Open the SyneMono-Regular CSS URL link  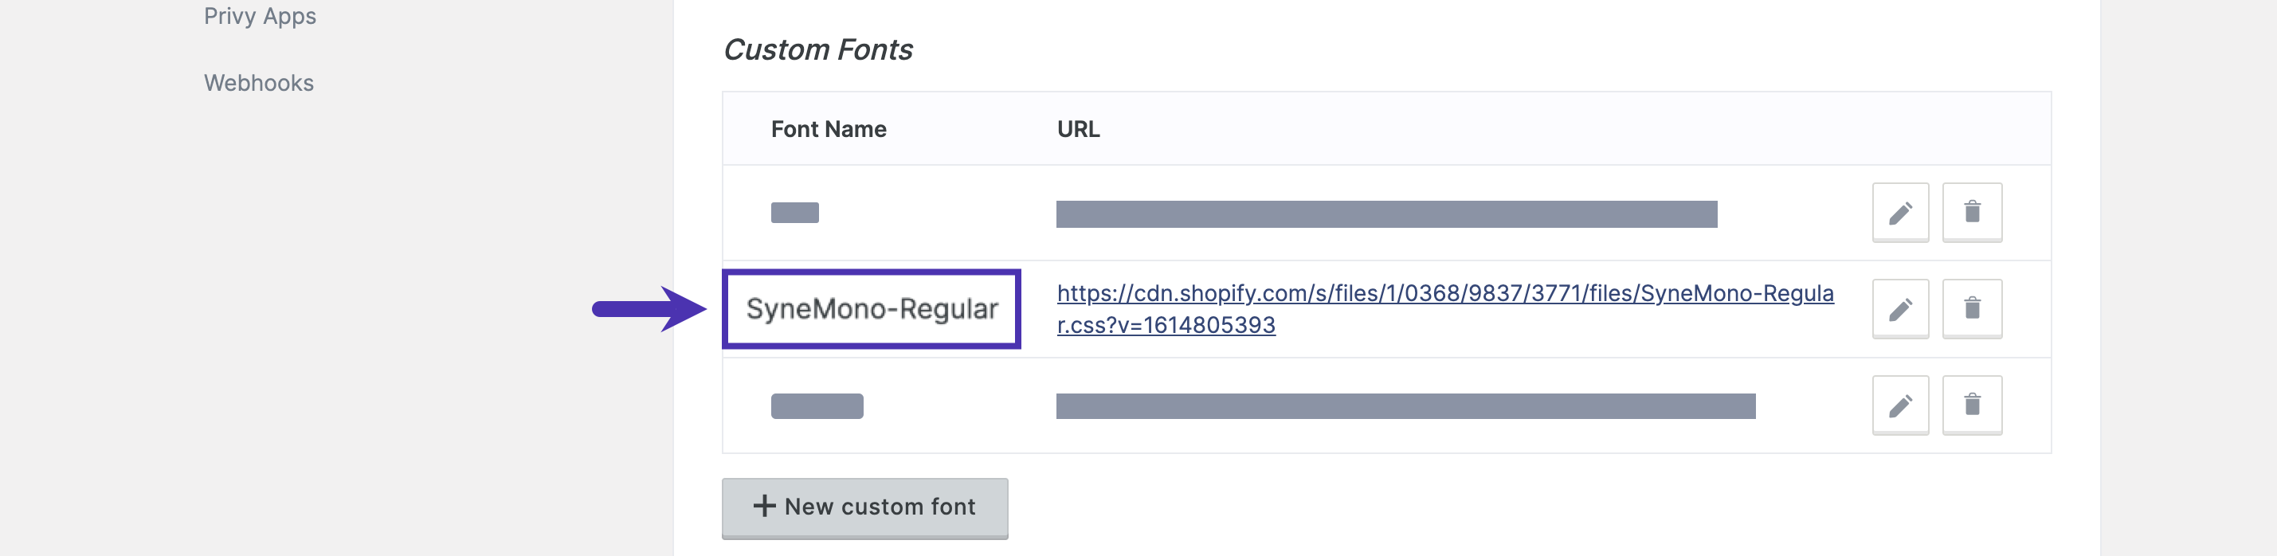pyautogui.click(x=1444, y=308)
